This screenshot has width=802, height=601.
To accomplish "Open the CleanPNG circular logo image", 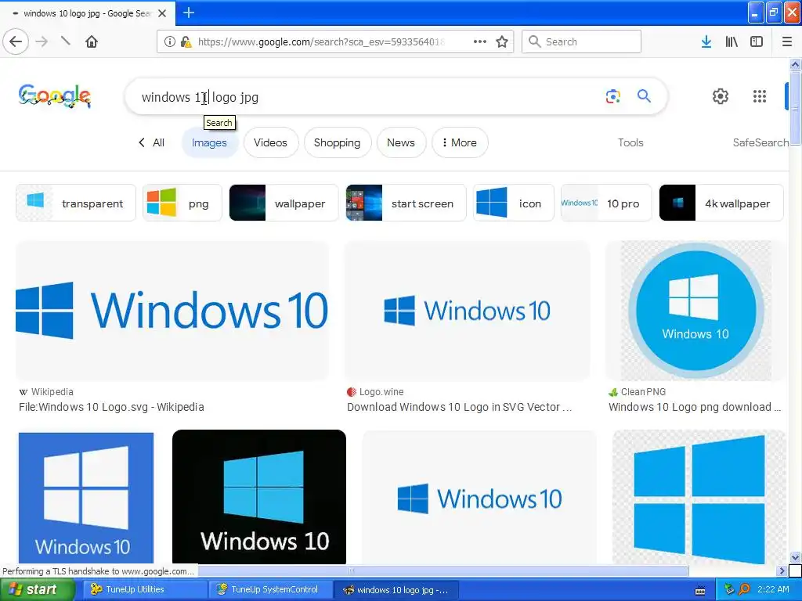I will pyautogui.click(x=695, y=311).
